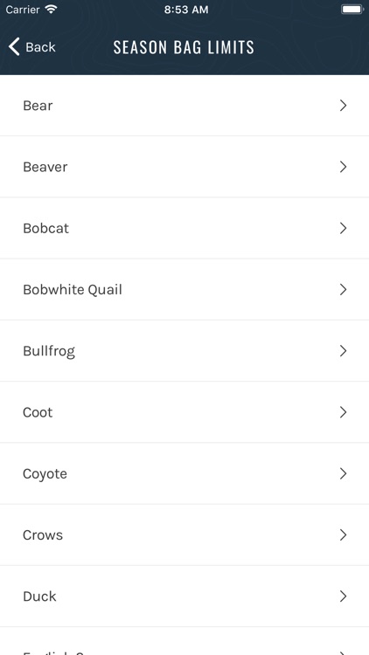Tap the arrow on the Bobcat row
The width and height of the screenshot is (369, 655).
click(x=343, y=228)
